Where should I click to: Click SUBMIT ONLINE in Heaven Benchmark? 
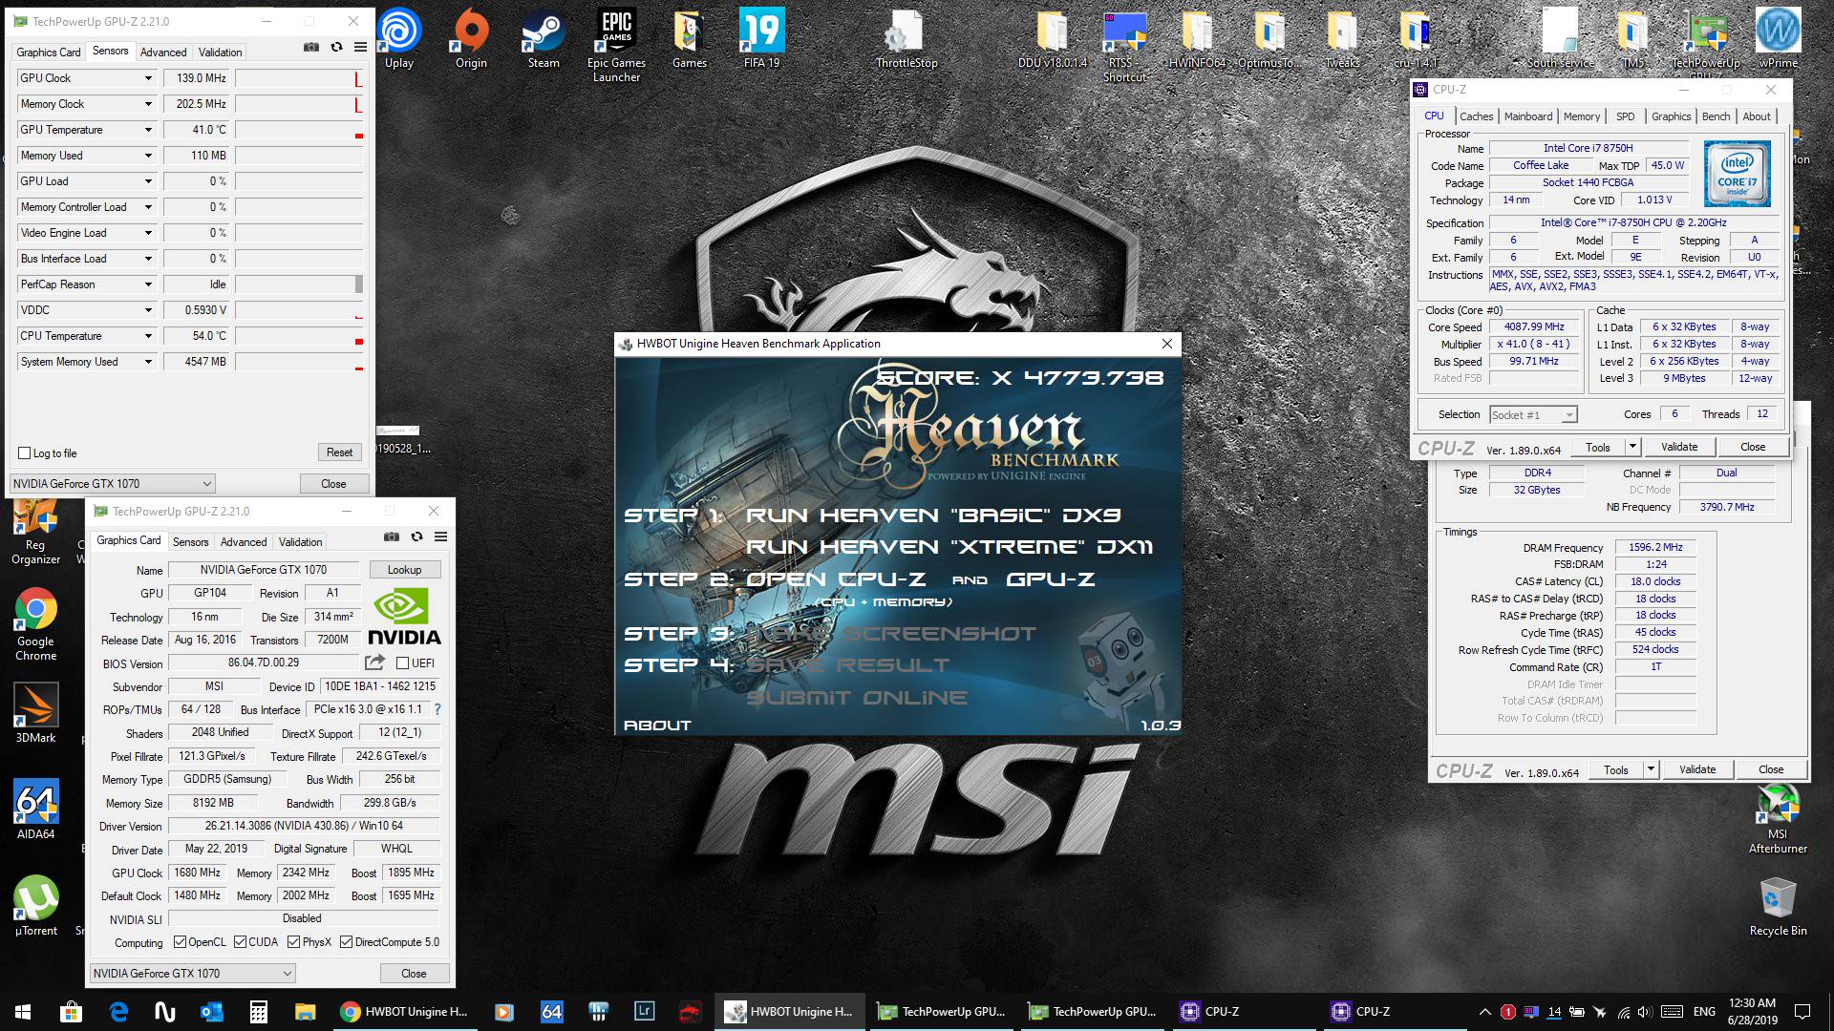[x=856, y=698]
